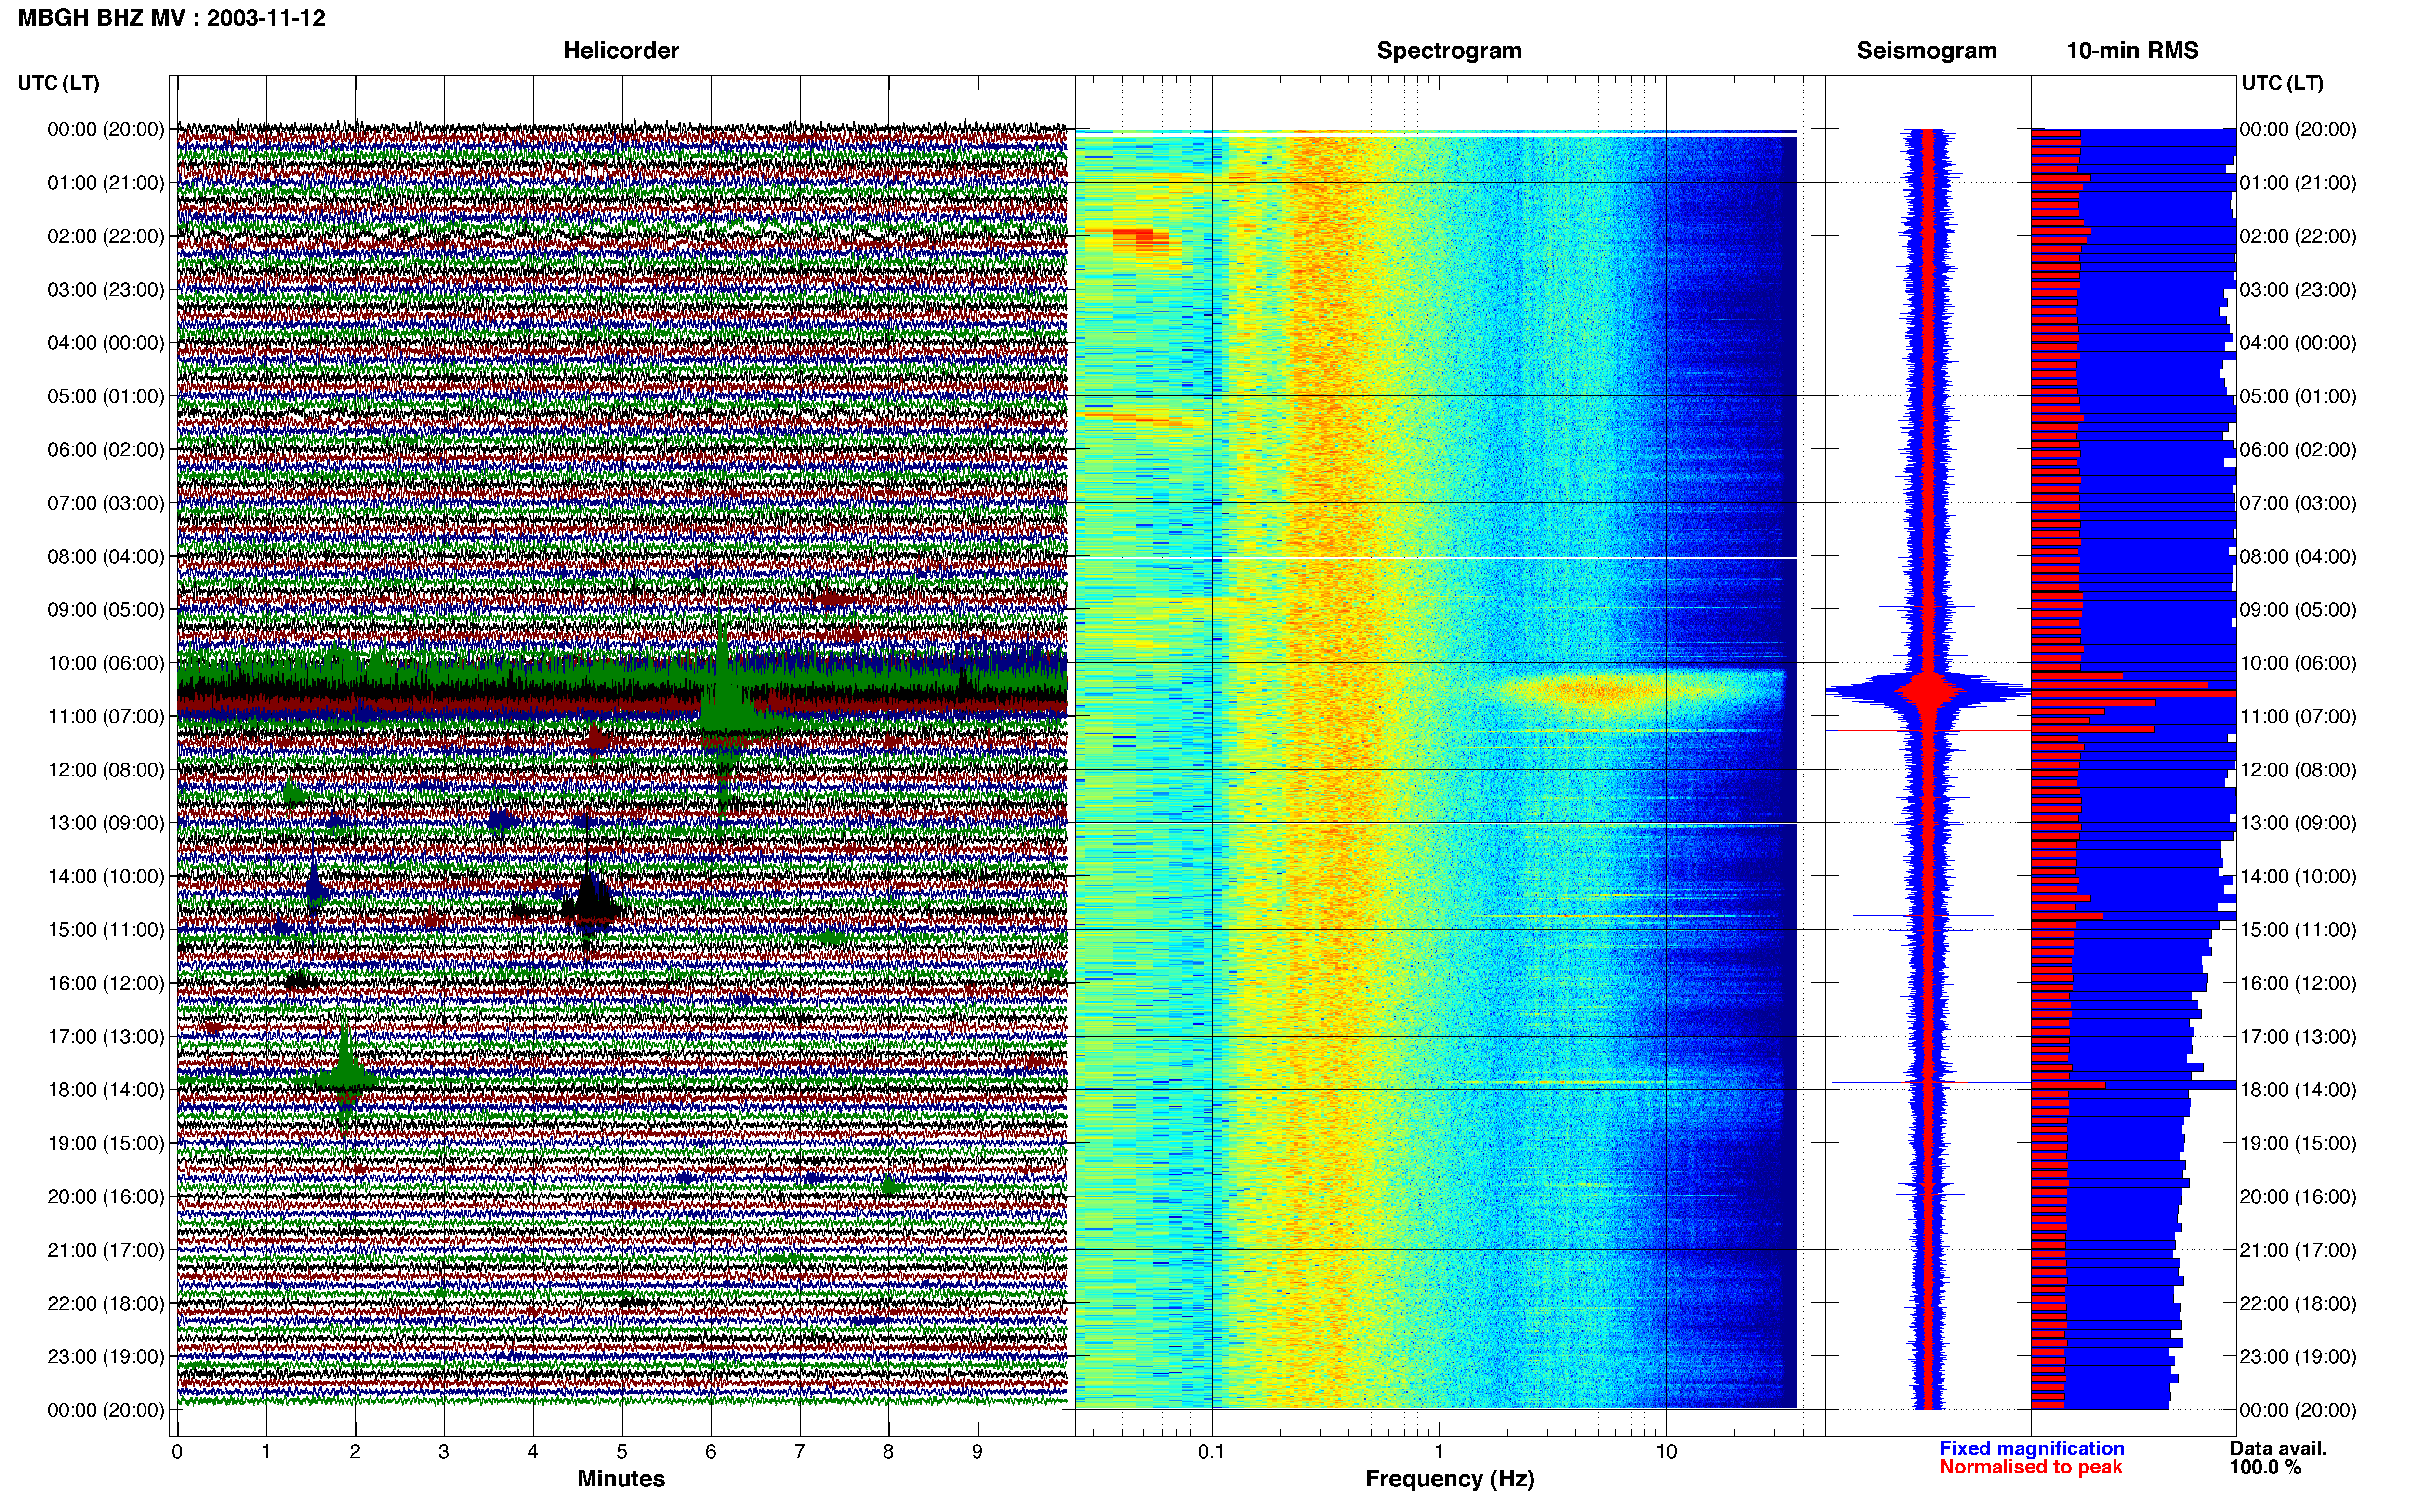Click the '5' tick on the minutes axis
Image resolution: width=2418 pixels, height=1512 pixels.
coord(622,1451)
